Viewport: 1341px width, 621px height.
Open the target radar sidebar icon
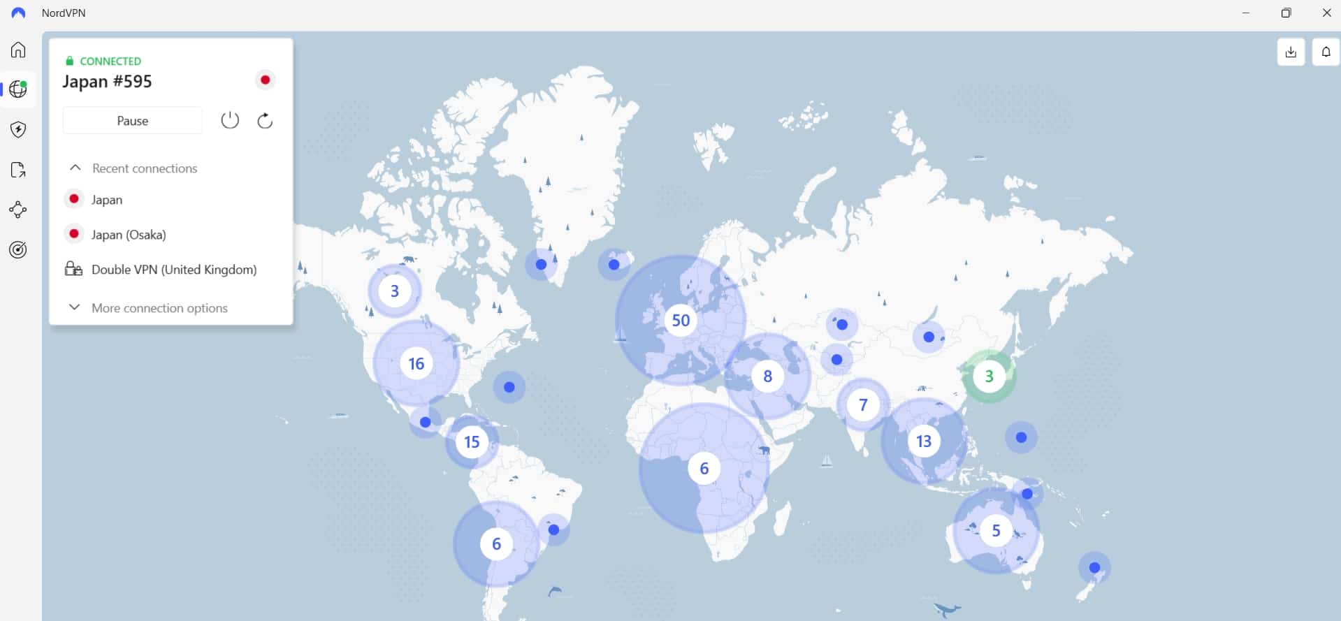(18, 249)
